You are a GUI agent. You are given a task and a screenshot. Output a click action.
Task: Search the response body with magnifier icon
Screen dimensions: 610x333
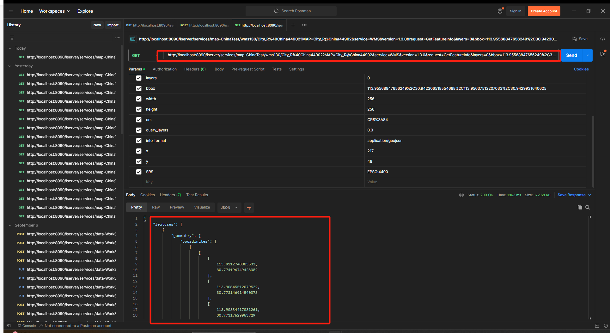(x=588, y=207)
